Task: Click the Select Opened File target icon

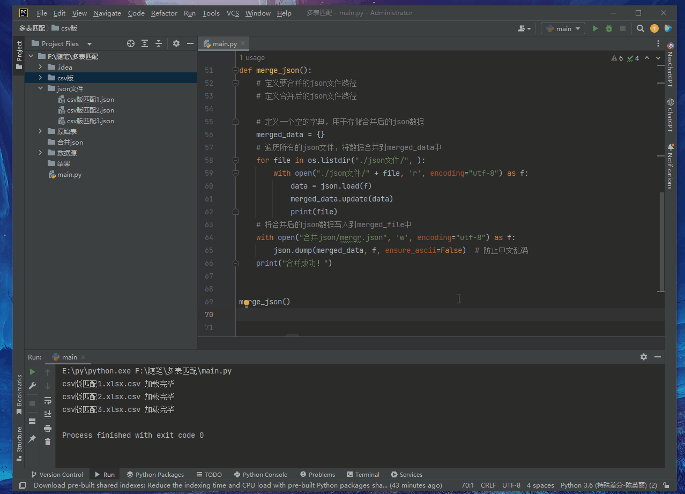Action: coord(131,43)
